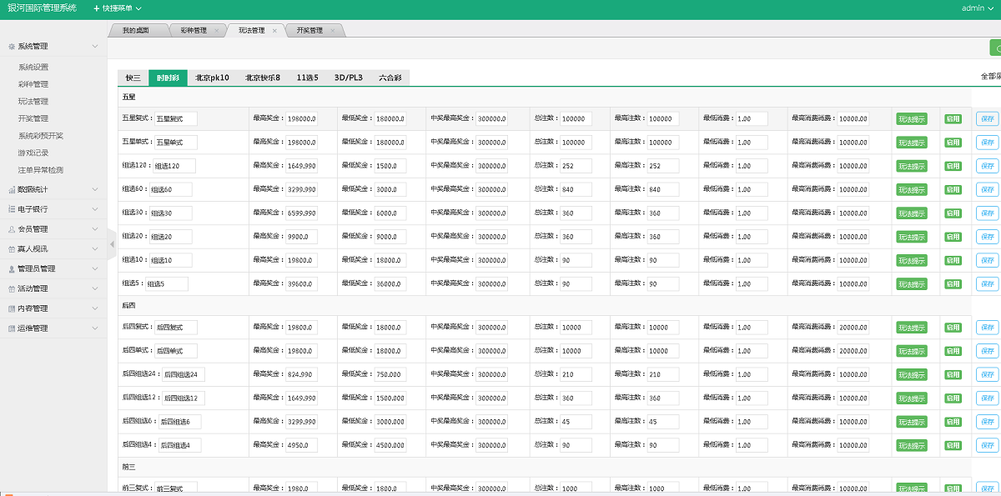Toggle 启用 status for 后四单式 row

tap(952, 351)
